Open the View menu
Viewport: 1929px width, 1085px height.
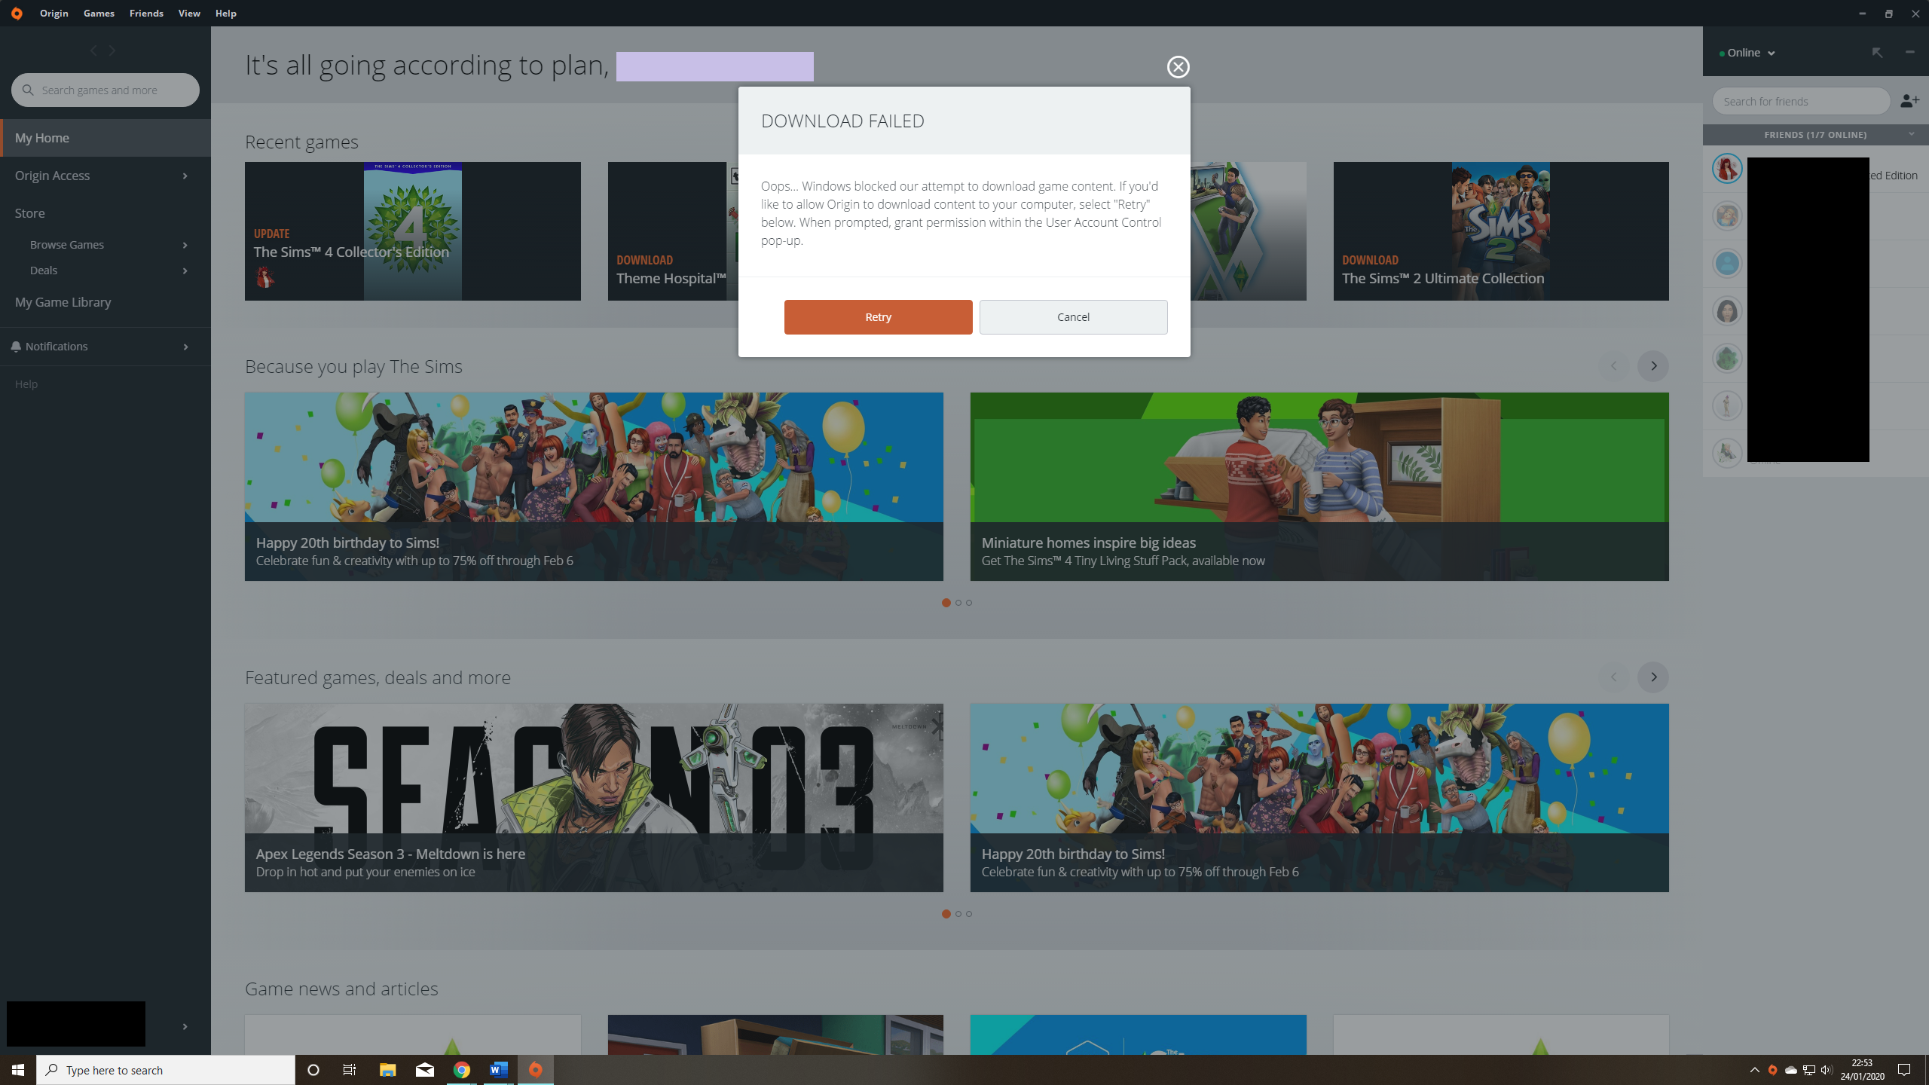(x=188, y=14)
